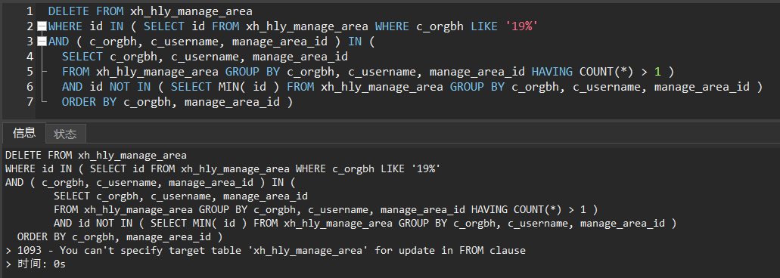The image size is (780, 278).
Task: Collapse the code fold at line 2
Action: (x=42, y=26)
